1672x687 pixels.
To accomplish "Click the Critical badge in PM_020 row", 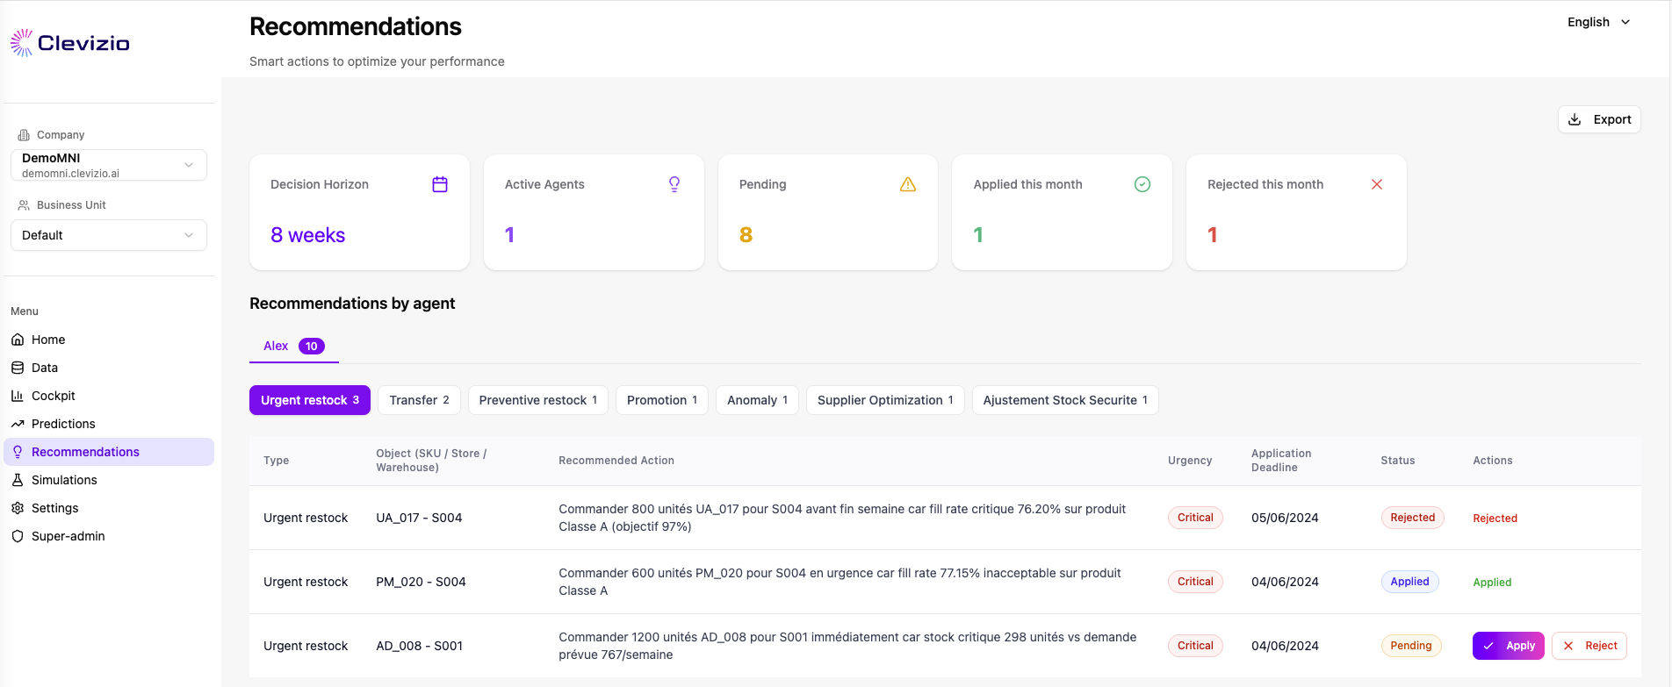I will (1195, 582).
